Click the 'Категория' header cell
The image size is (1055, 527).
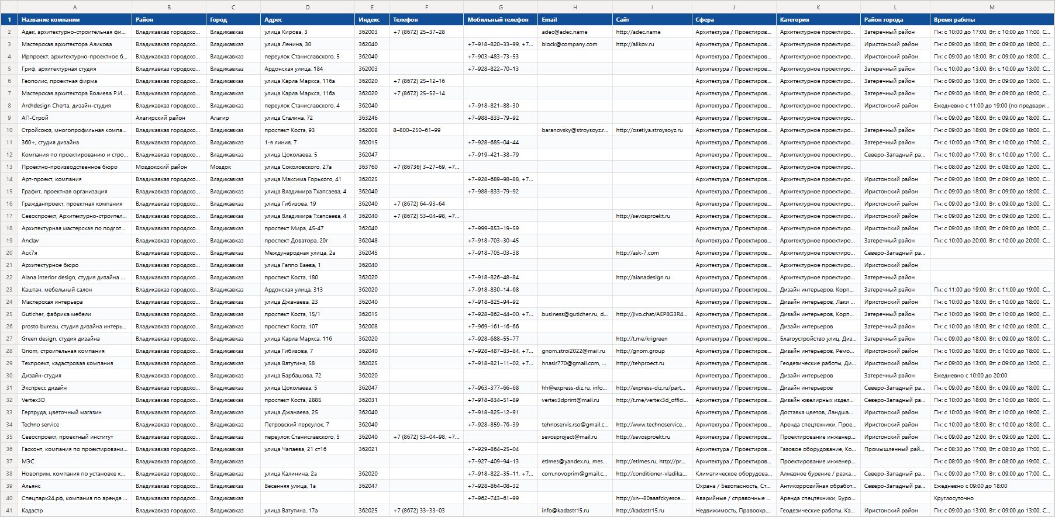coord(818,20)
